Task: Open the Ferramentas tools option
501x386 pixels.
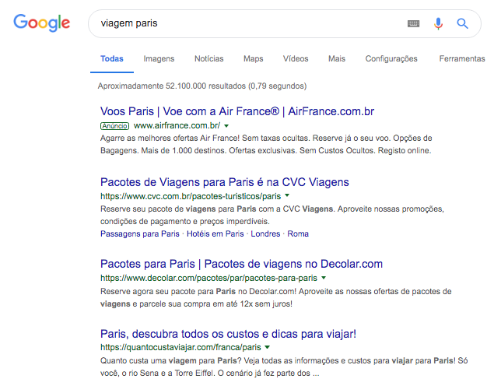Action: coord(462,59)
